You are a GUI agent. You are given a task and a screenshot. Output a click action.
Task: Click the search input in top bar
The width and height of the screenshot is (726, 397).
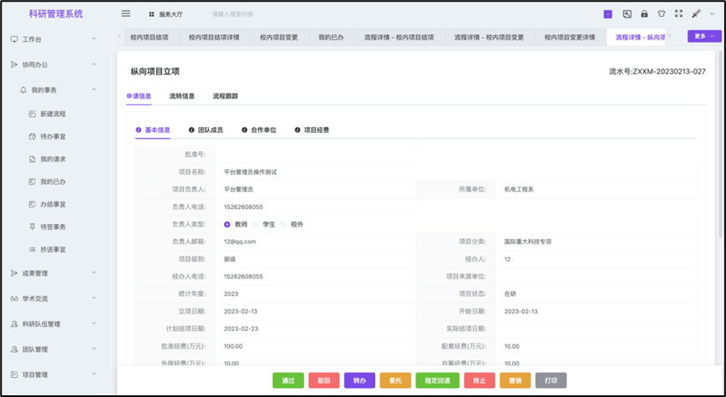point(251,15)
